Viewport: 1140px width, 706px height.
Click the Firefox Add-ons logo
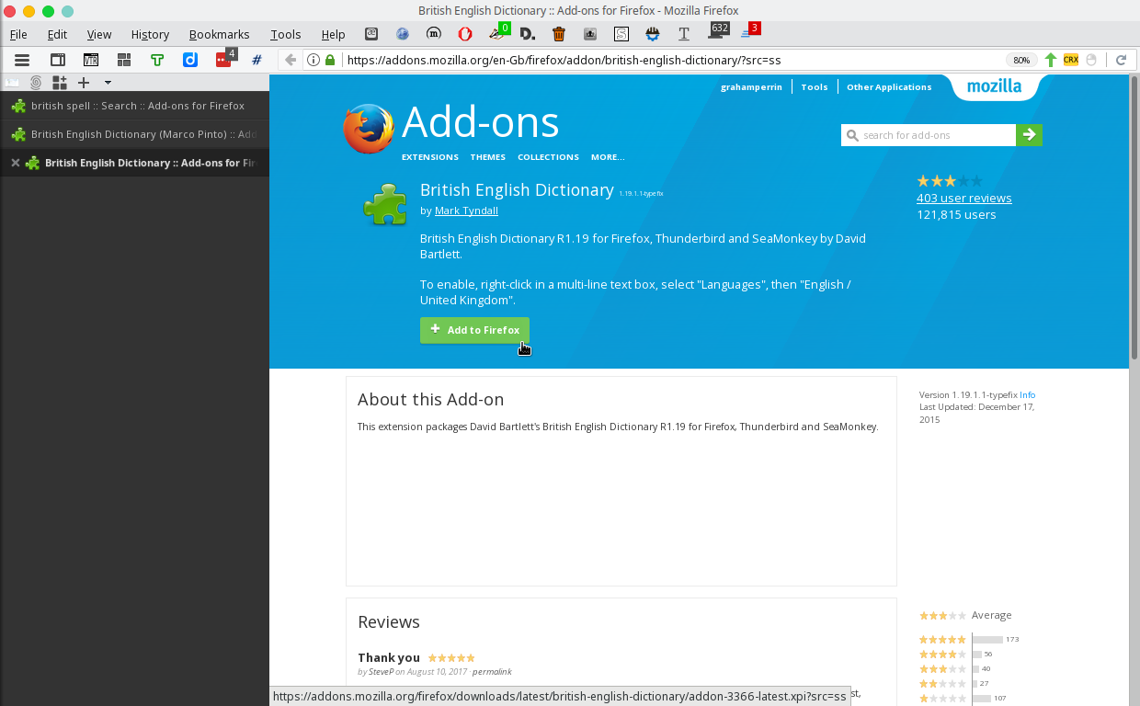pyautogui.click(x=451, y=129)
